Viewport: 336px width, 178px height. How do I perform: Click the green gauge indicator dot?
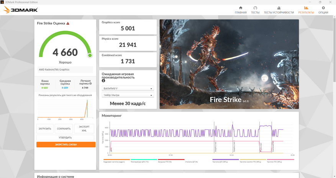[x=90, y=55]
